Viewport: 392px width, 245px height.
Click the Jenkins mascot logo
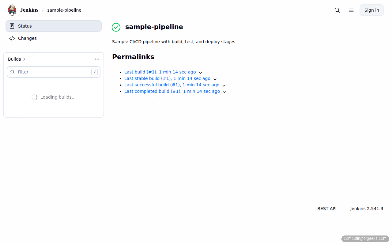pyautogui.click(x=12, y=10)
